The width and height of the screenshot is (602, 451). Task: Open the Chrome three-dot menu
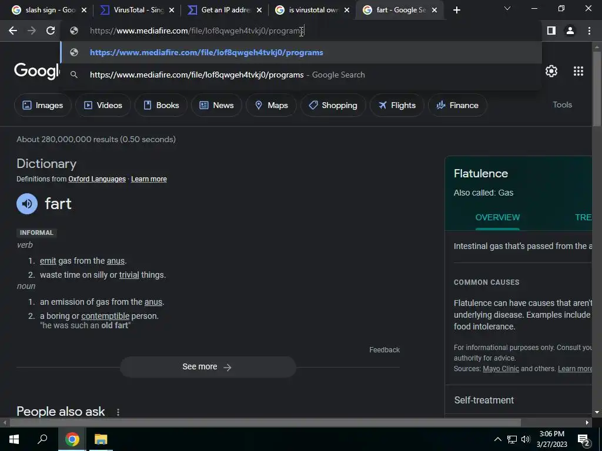(589, 31)
